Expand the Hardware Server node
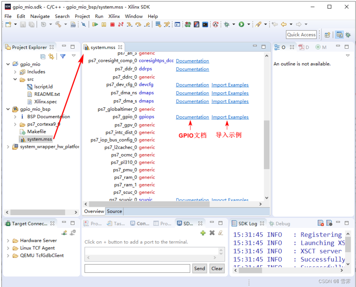Image resolution: width=356 pixels, height=287 pixels. (8, 241)
